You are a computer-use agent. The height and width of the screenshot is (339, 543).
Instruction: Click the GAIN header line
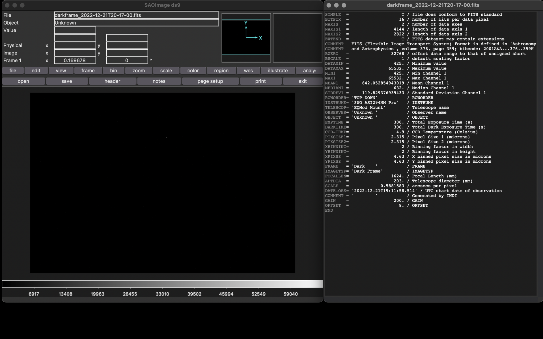[x=374, y=201]
